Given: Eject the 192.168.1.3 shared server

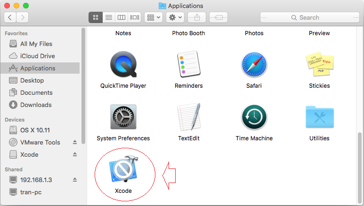Looking at the screenshot, I should [x=75, y=180].
